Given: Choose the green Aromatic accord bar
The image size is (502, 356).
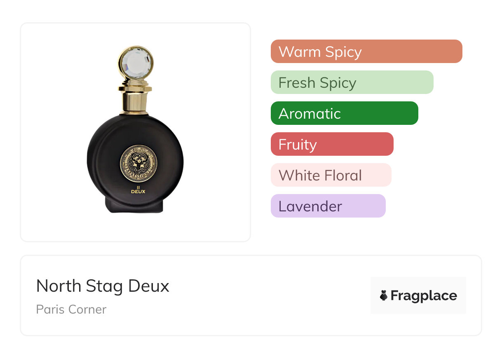Looking at the screenshot, I should [x=344, y=113].
